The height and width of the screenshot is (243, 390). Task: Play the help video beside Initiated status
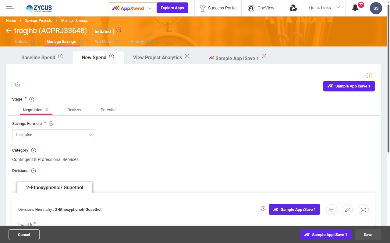click(119, 30)
